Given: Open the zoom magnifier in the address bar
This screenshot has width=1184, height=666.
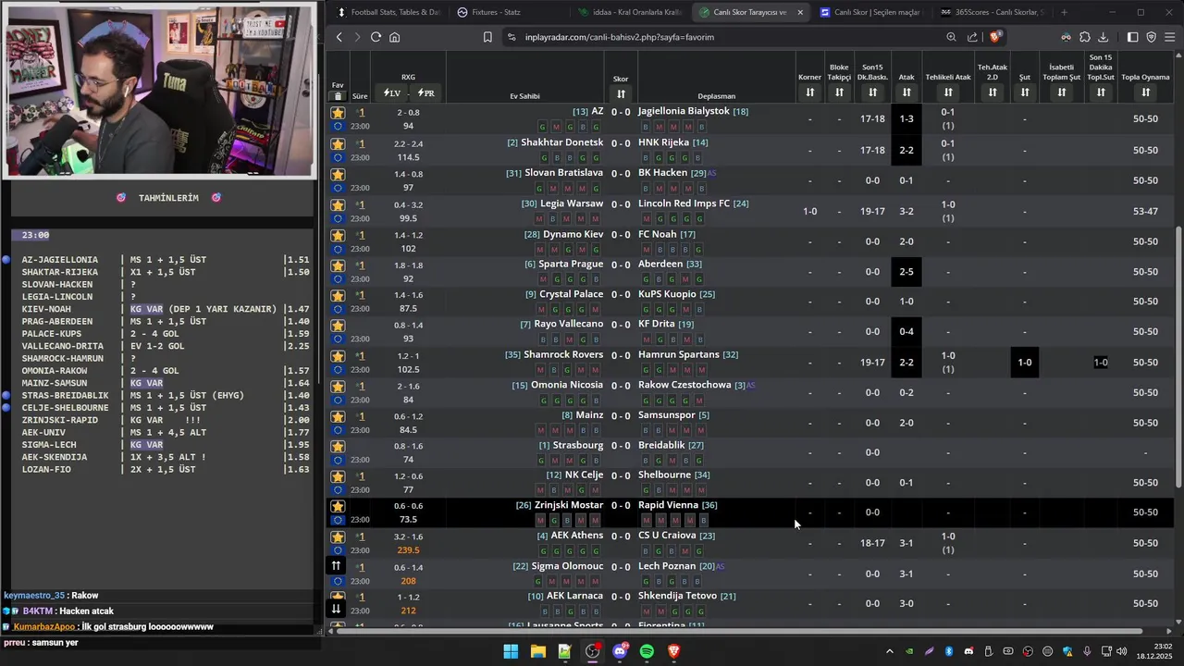Looking at the screenshot, I should pos(951,37).
